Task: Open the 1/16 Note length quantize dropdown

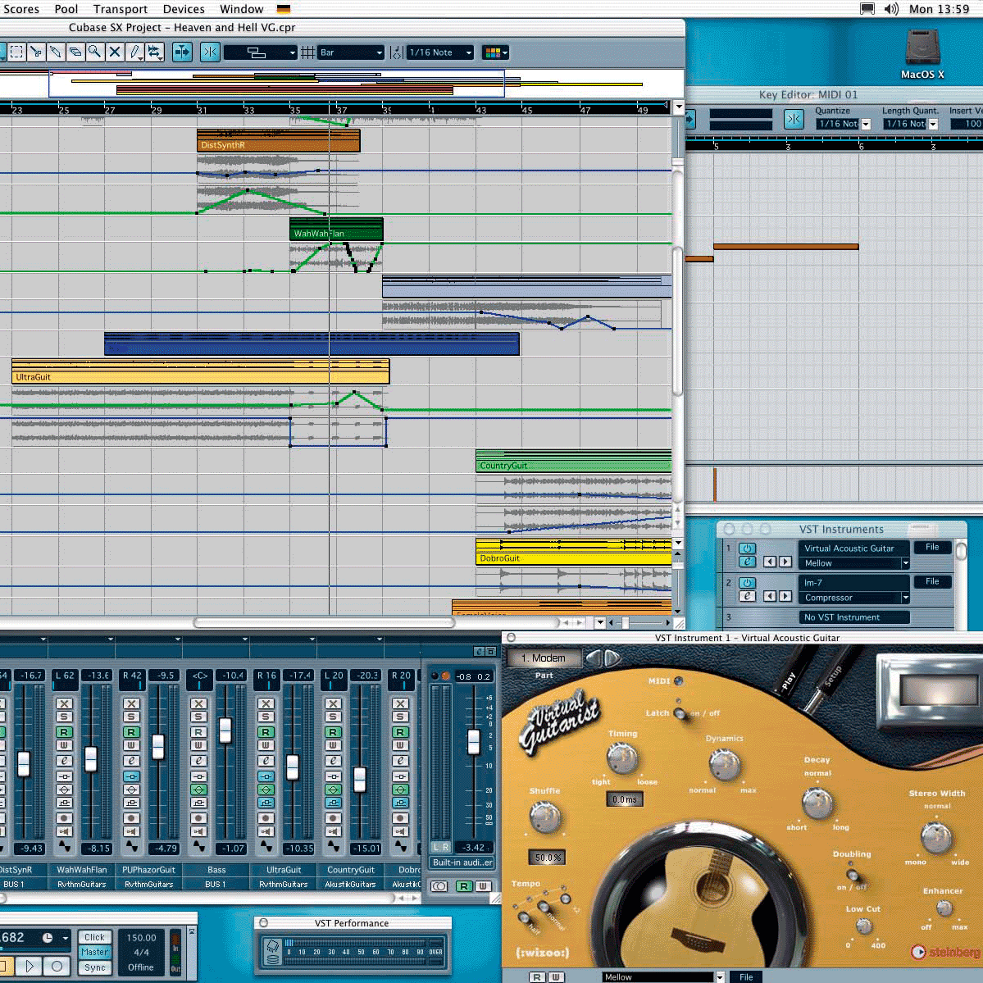Action: 439,52
